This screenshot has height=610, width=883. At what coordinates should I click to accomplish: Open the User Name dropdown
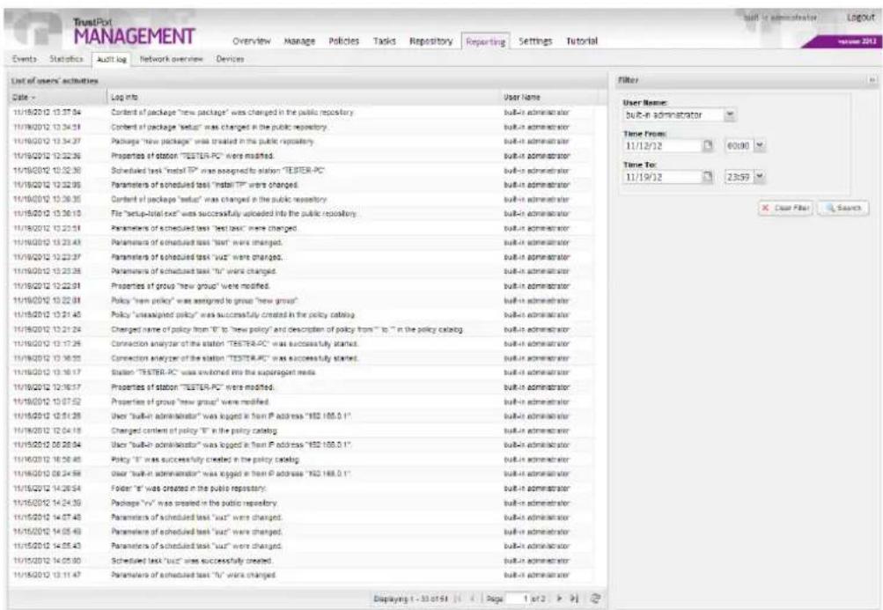click(x=729, y=115)
